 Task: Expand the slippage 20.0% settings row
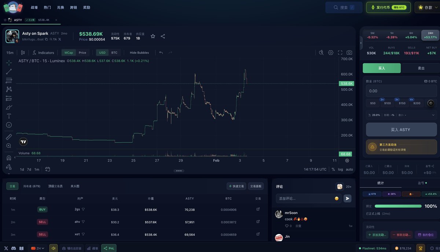coord(401,115)
